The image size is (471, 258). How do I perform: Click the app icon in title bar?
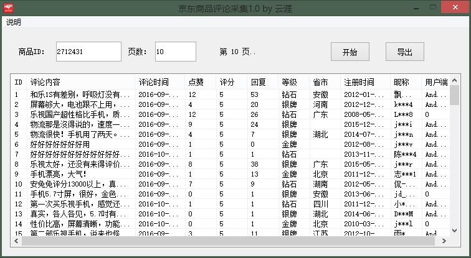tap(9, 8)
